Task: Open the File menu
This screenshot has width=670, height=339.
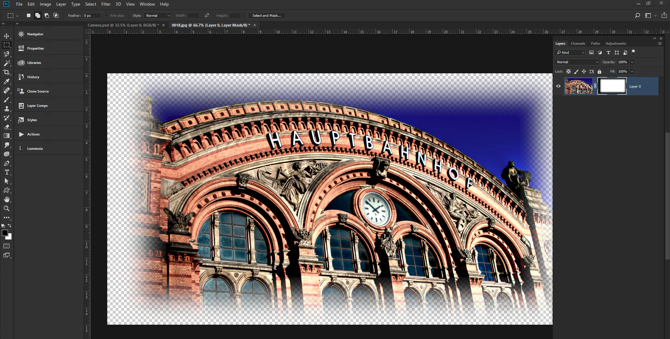Action: point(19,4)
